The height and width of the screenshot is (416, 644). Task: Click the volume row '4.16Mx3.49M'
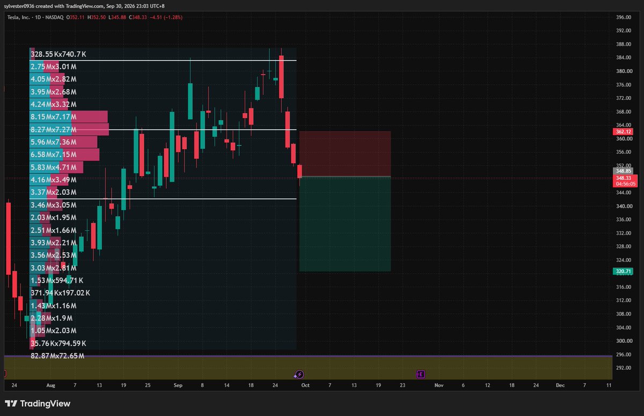(54, 180)
